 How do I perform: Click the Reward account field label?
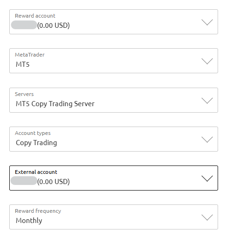35,16
